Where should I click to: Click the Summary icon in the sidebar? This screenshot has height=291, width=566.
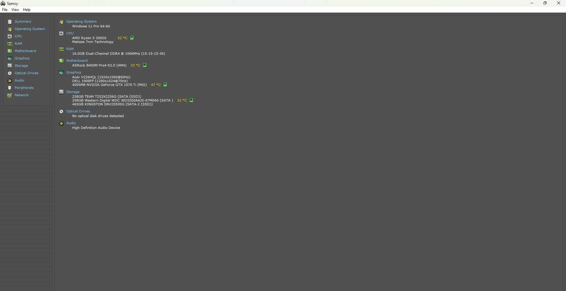(10, 21)
